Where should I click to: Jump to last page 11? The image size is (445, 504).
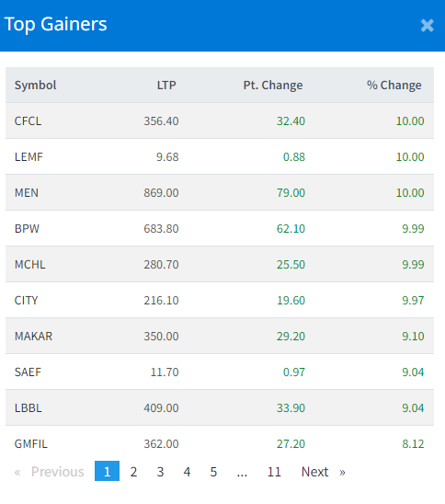[x=274, y=472]
